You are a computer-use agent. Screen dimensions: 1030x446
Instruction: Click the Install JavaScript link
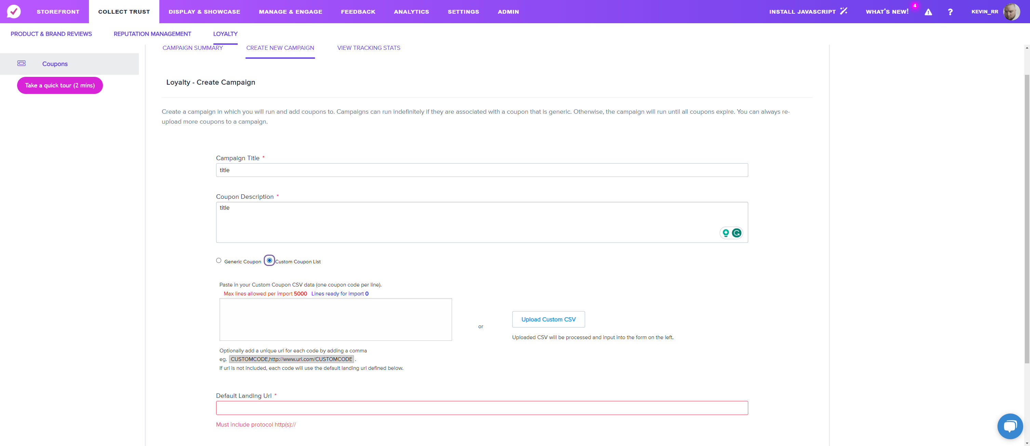click(x=802, y=12)
